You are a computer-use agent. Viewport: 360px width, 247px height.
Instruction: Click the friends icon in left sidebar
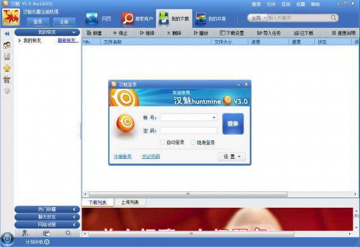pyautogui.click(x=7, y=45)
